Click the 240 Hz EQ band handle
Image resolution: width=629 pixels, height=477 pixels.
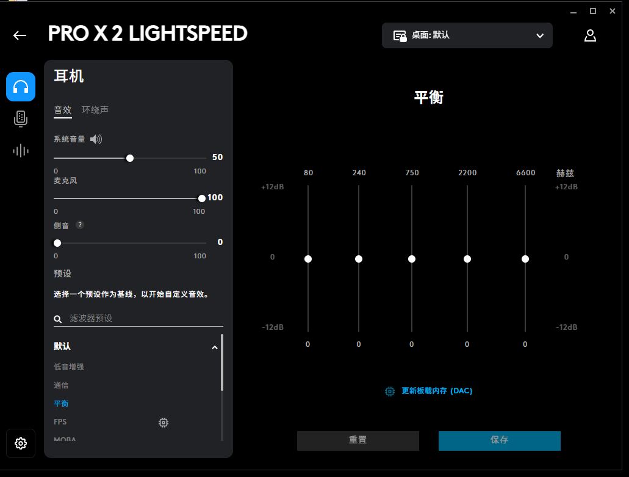[359, 259]
